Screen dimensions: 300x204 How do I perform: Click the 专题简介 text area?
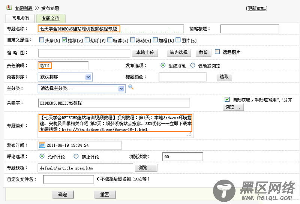[x=116, y=126]
